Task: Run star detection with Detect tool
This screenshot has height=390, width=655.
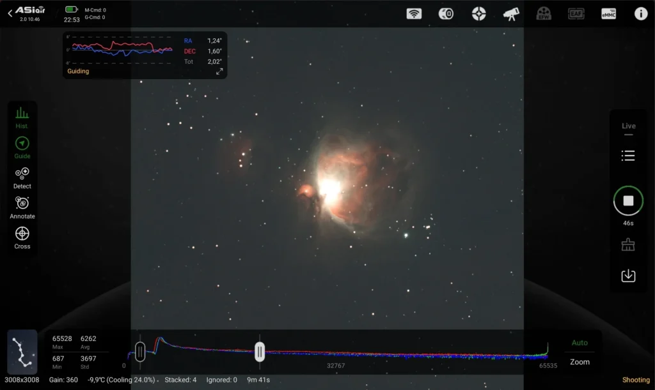Action: tap(22, 177)
